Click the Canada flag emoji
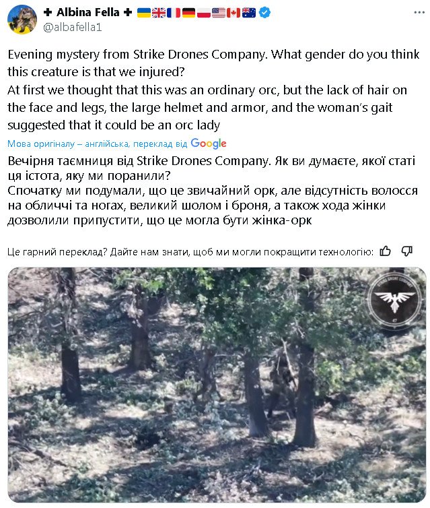 (233, 12)
